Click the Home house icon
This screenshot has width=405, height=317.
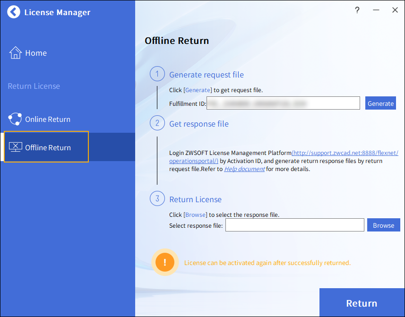click(x=16, y=53)
